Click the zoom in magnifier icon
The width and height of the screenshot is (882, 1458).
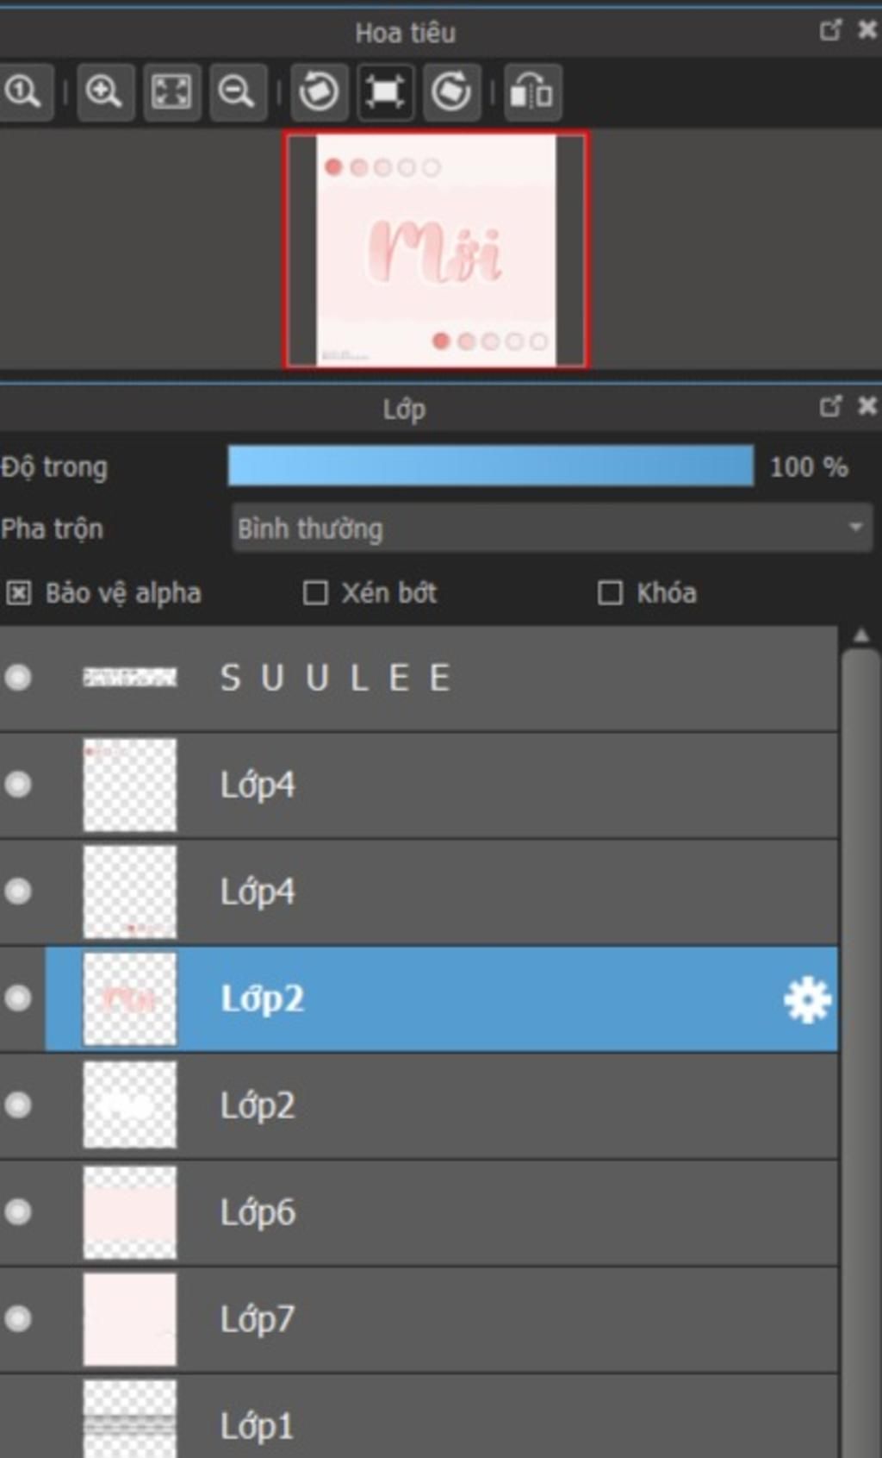click(104, 91)
